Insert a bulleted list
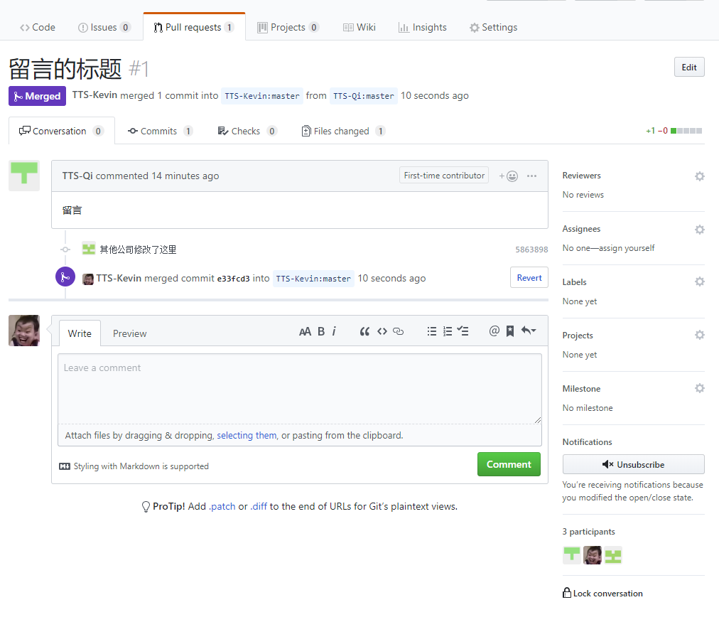 (x=431, y=332)
